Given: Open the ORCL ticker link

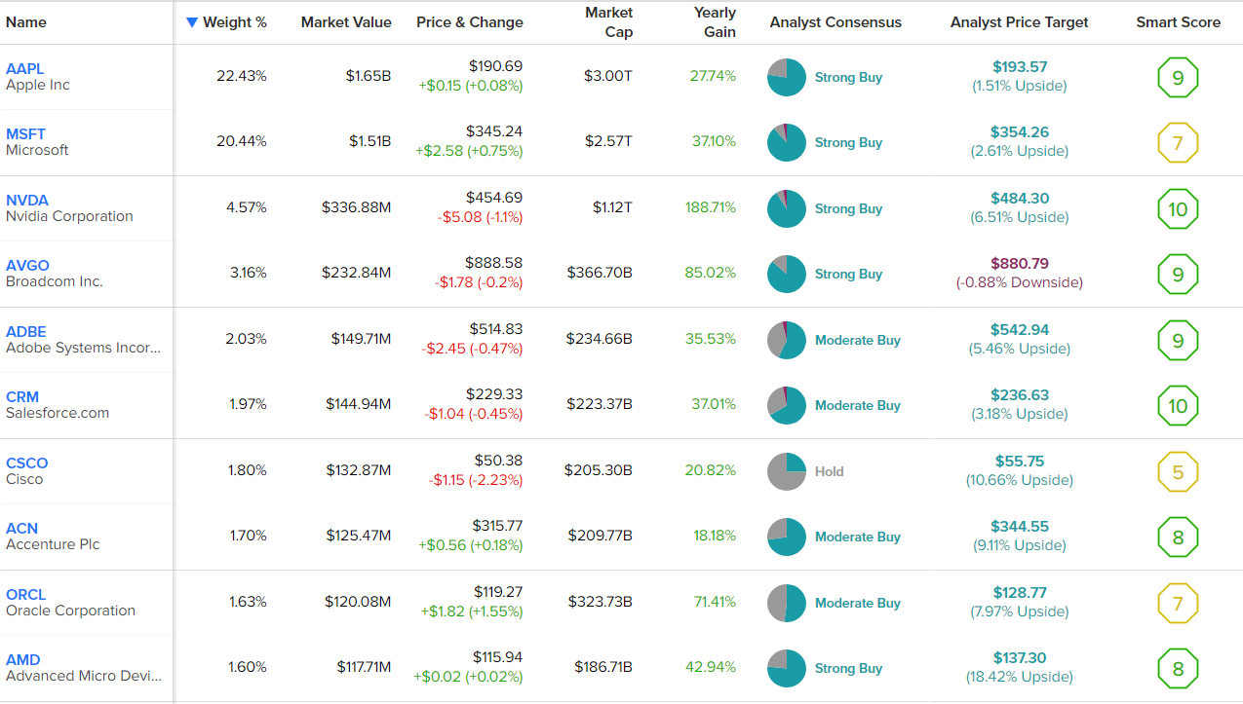Looking at the screenshot, I should pyautogui.click(x=26, y=594).
